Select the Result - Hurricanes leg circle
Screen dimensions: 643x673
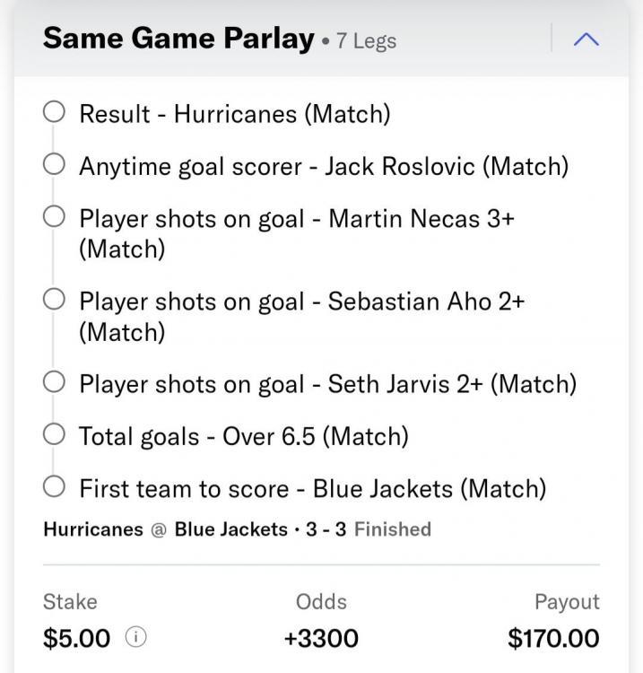point(54,112)
